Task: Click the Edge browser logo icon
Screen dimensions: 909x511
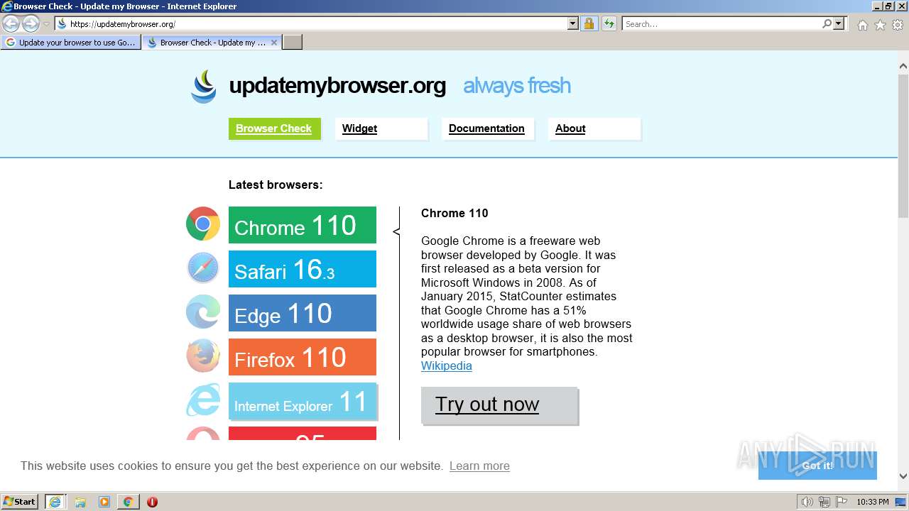Action: point(203,312)
